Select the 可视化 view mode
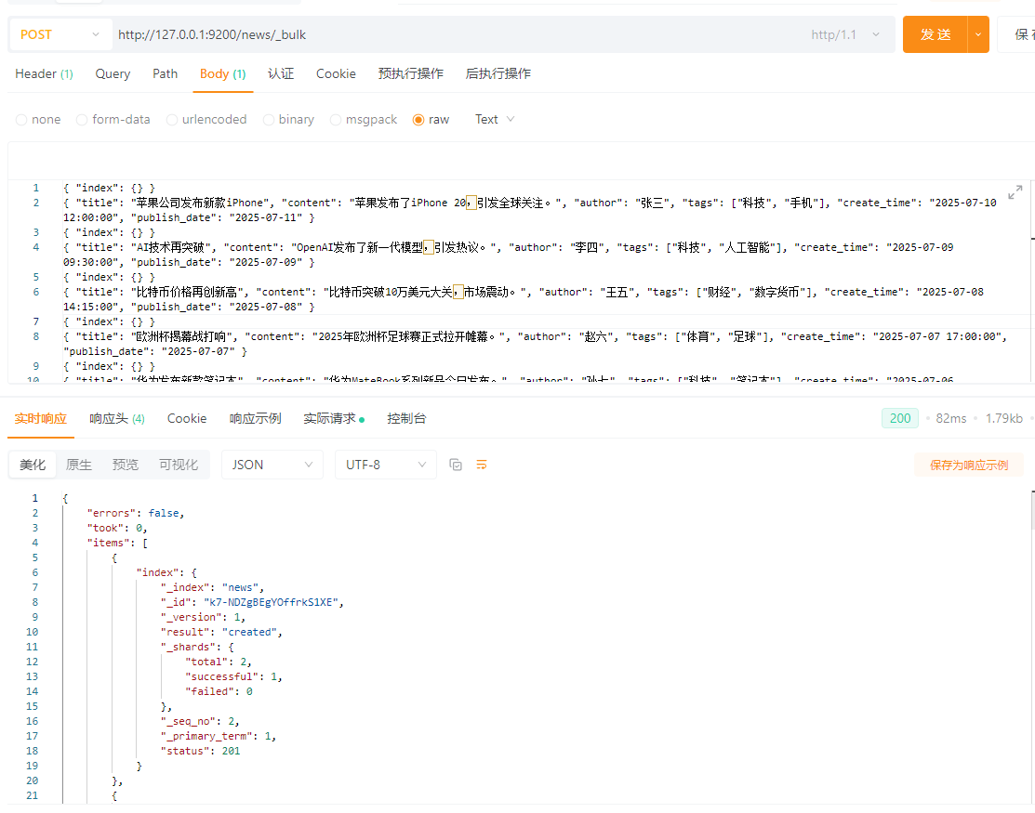Screen dimensions: 1035x813 [x=179, y=465]
